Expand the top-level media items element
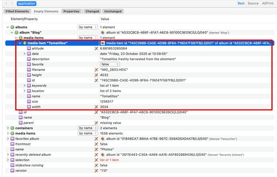The width and height of the screenshot is (277, 177). click(x=8, y=133)
